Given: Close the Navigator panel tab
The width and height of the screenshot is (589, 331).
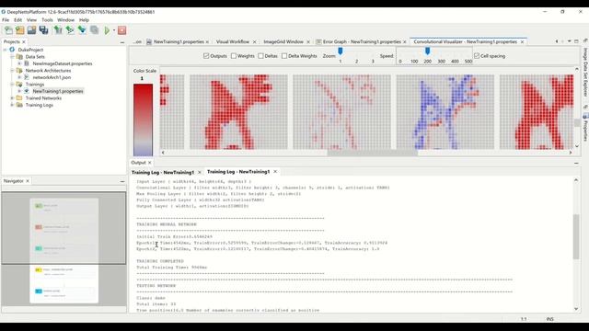Looking at the screenshot, I should 28,181.
